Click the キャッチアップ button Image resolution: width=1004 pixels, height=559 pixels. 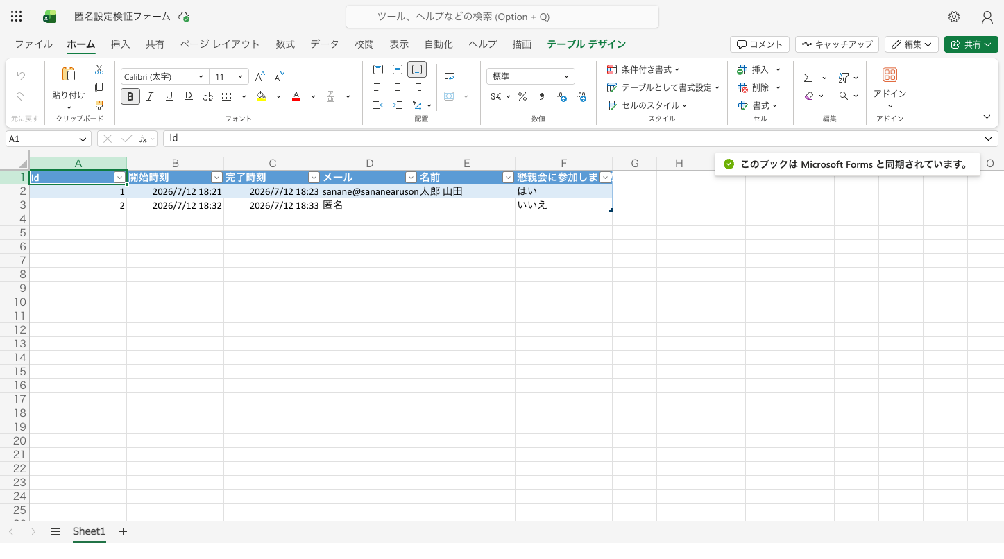click(837, 44)
